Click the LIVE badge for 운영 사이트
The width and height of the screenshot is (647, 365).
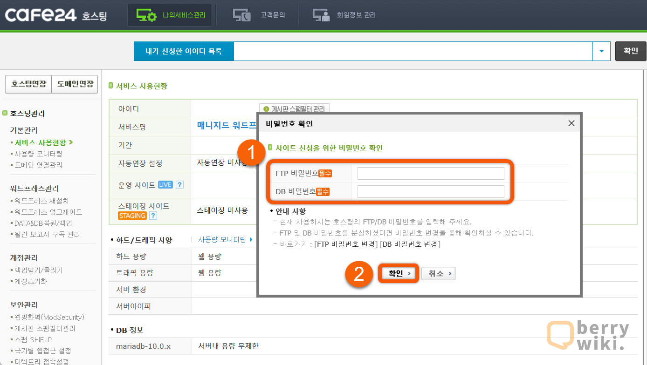[165, 185]
